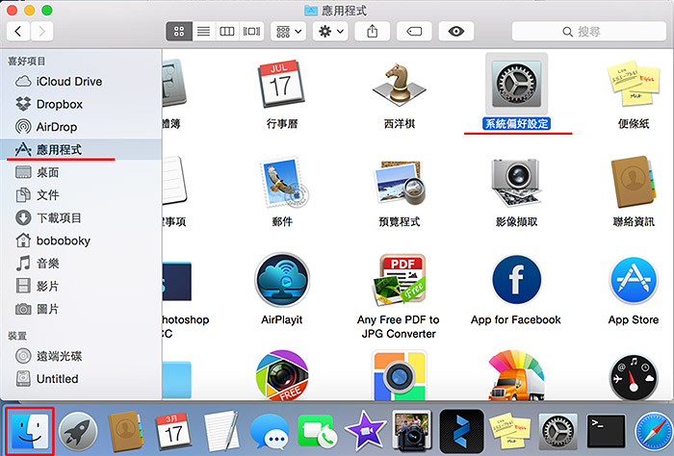Image resolution: width=674 pixels, height=456 pixels.
Task: Open the Chess app 西洋棋
Action: pos(399,85)
